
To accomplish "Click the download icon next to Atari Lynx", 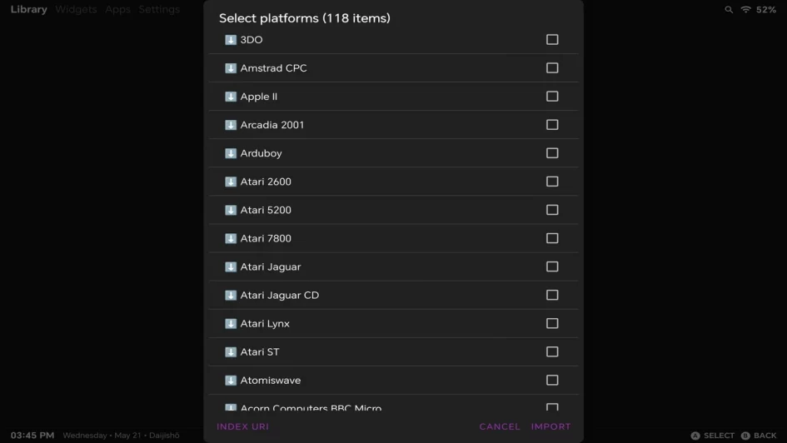I will pyautogui.click(x=231, y=323).
